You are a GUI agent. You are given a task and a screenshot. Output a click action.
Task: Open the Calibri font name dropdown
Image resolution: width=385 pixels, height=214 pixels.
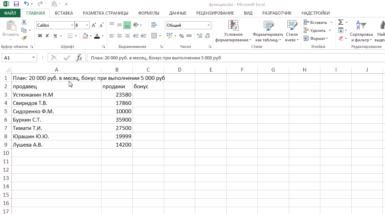(72, 25)
